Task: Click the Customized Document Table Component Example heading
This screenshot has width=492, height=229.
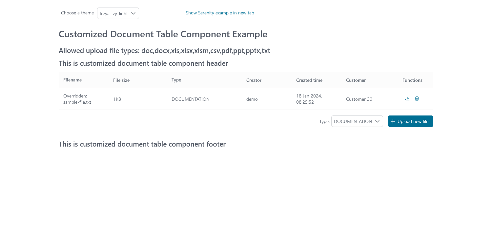Action: [x=163, y=34]
